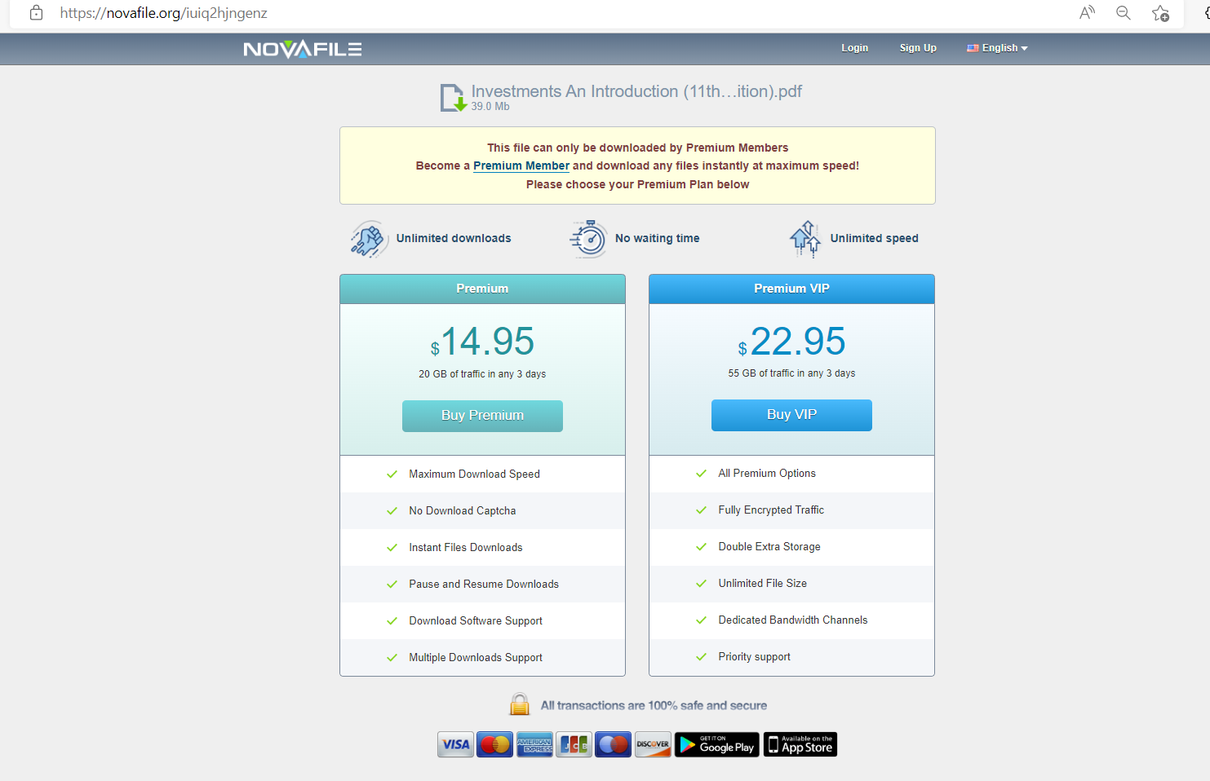Click the Pause and Resume Downloads feature
Viewport: 1210px width, 781px height.
point(484,585)
